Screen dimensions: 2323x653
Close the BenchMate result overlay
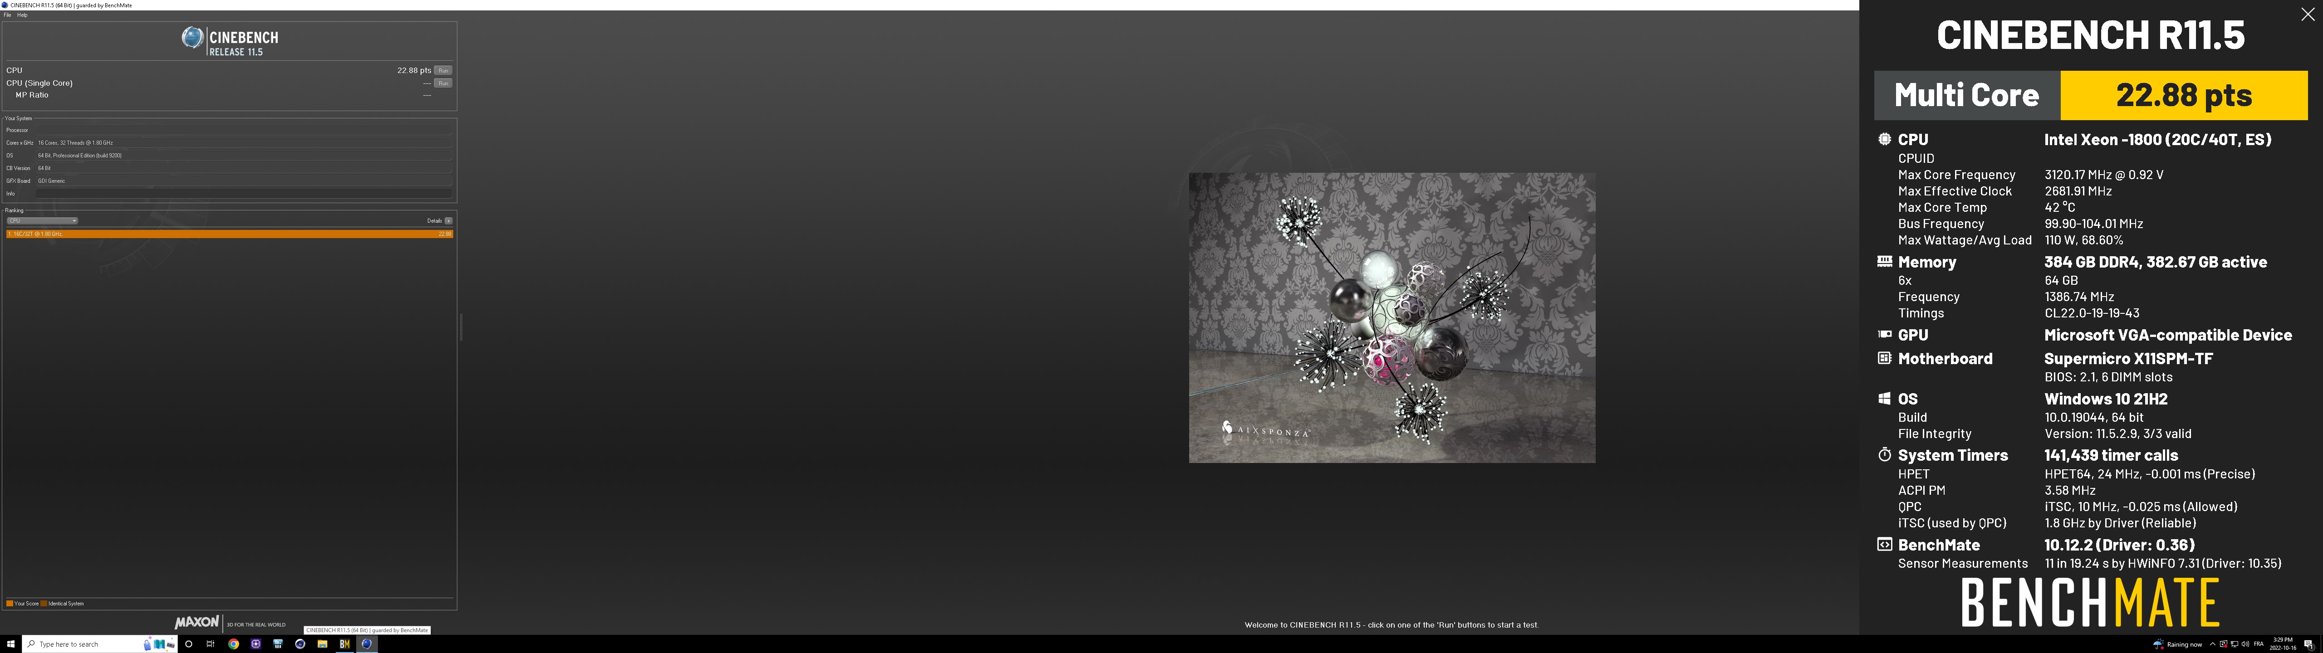2307,15
